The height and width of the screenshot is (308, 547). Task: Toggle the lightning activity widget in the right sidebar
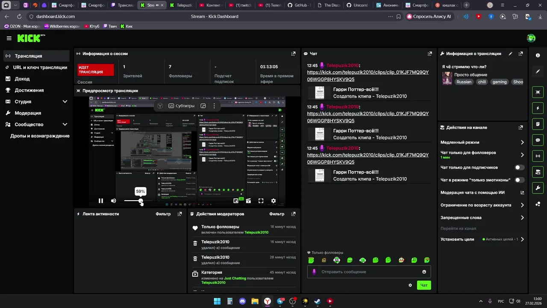point(538,108)
